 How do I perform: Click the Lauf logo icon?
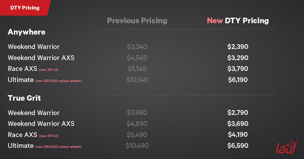tap(286, 147)
